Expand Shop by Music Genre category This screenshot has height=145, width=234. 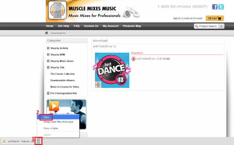point(48,61)
